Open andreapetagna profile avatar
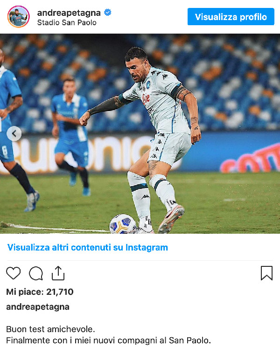The height and width of the screenshot is (348, 280). pyautogui.click(x=18, y=17)
